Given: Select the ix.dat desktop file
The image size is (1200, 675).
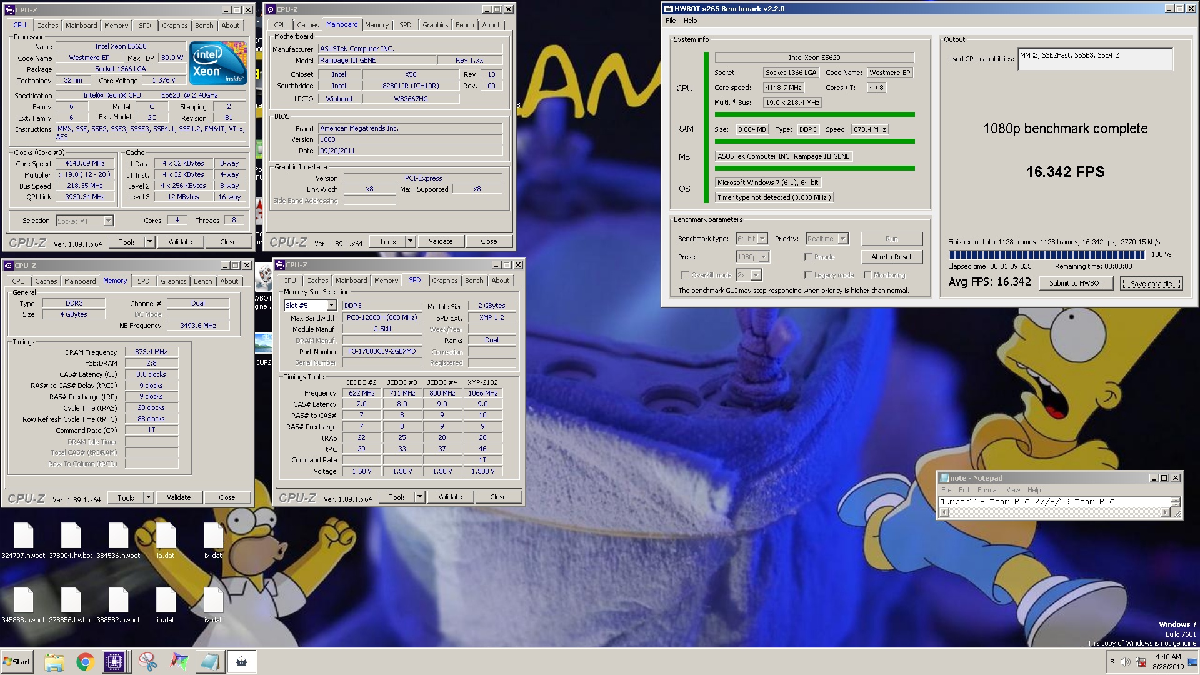Looking at the screenshot, I should point(213,541).
